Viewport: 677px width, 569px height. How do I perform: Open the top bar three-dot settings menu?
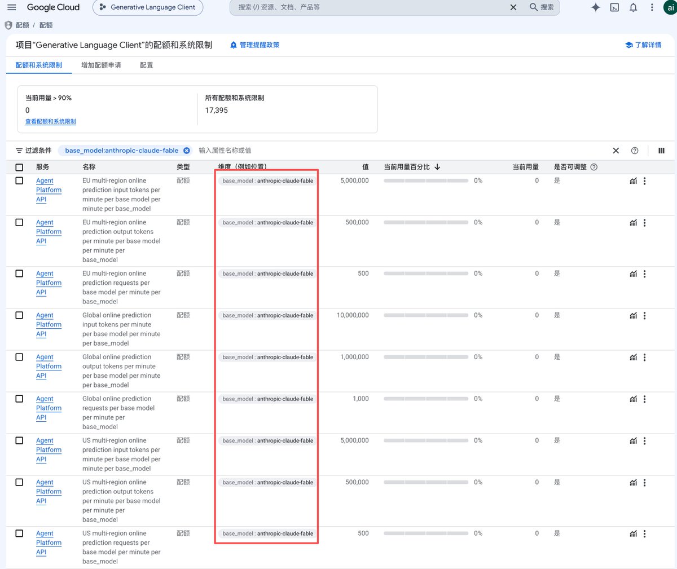tap(652, 7)
